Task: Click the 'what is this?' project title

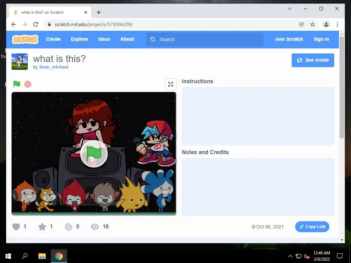Action: 59,59
